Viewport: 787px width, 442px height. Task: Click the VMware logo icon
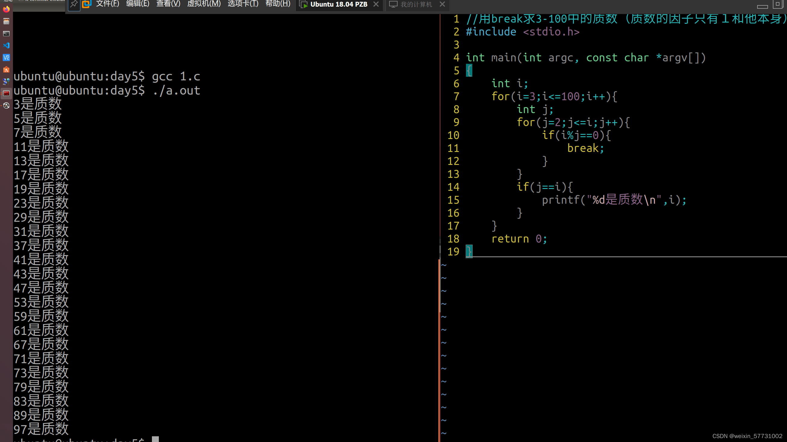(87, 4)
